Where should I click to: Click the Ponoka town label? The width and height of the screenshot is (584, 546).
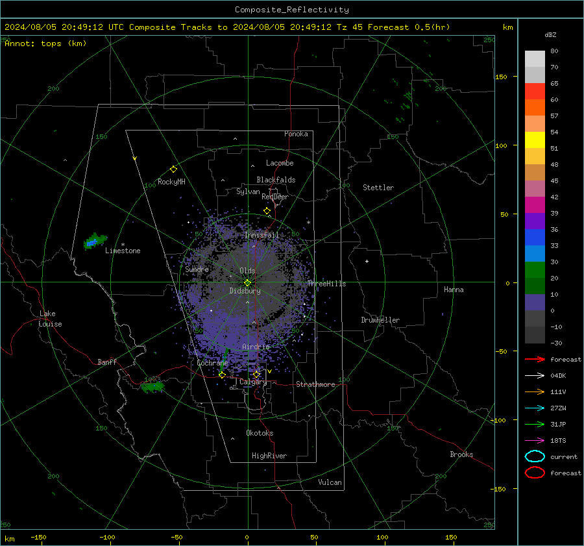click(x=296, y=134)
